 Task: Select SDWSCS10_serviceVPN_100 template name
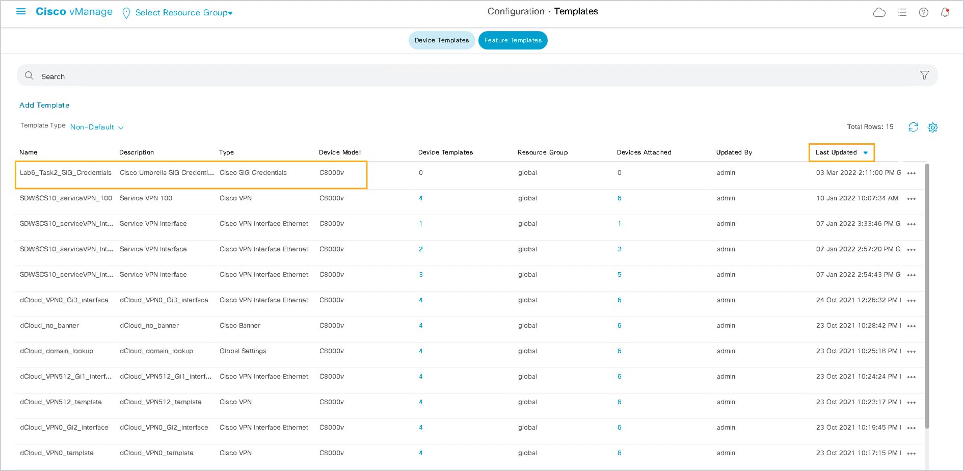[66, 198]
